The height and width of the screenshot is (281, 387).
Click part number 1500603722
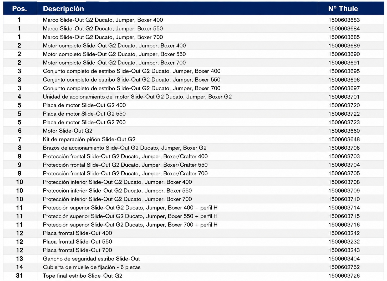point(344,114)
